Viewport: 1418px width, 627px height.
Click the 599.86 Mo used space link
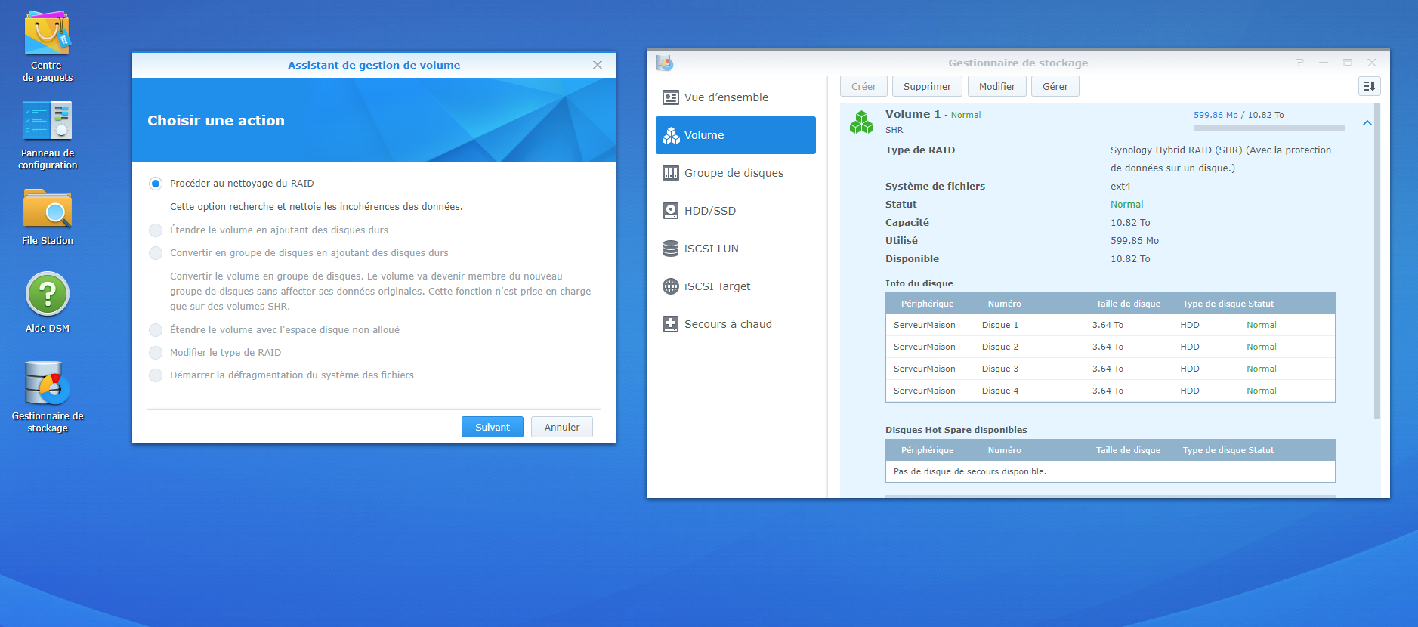point(1216,115)
